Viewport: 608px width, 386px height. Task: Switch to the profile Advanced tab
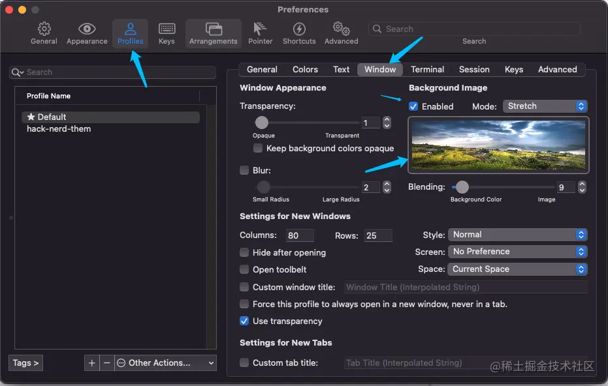tap(557, 70)
